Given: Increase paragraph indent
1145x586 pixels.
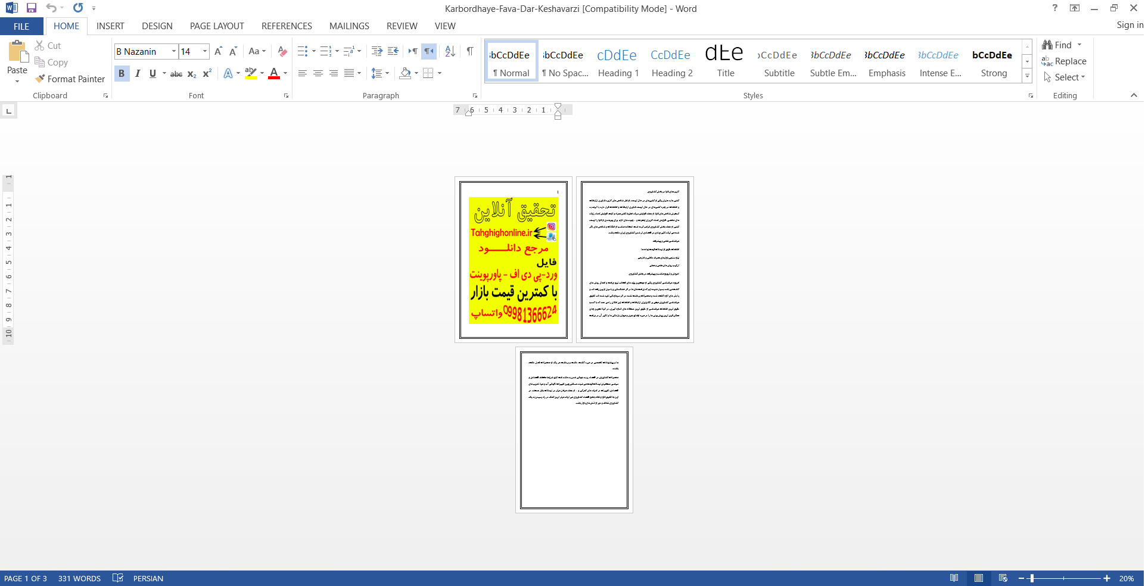Looking at the screenshot, I should (x=393, y=51).
